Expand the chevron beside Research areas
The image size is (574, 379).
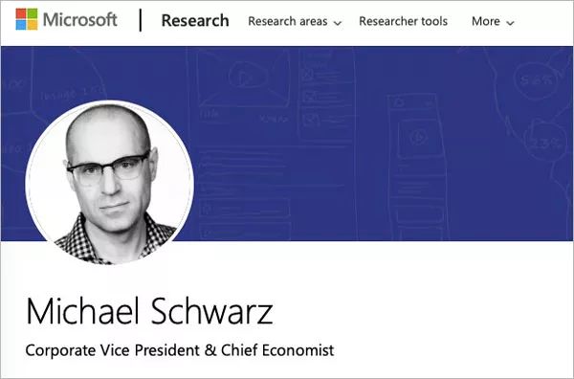point(338,23)
